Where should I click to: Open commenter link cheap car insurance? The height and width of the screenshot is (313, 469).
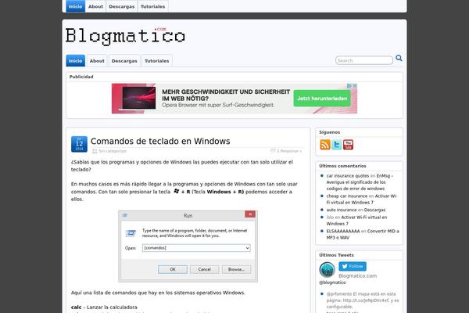346,196
